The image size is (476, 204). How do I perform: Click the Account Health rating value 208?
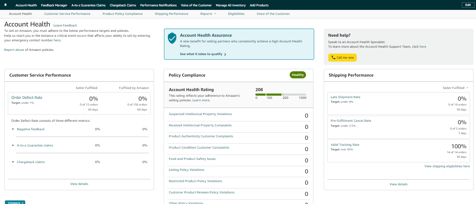tap(259, 90)
